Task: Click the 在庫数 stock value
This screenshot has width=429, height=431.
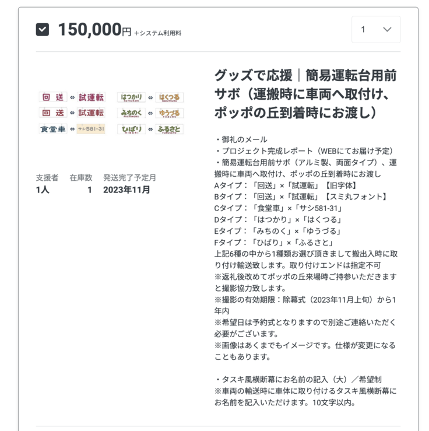Action: point(89,190)
